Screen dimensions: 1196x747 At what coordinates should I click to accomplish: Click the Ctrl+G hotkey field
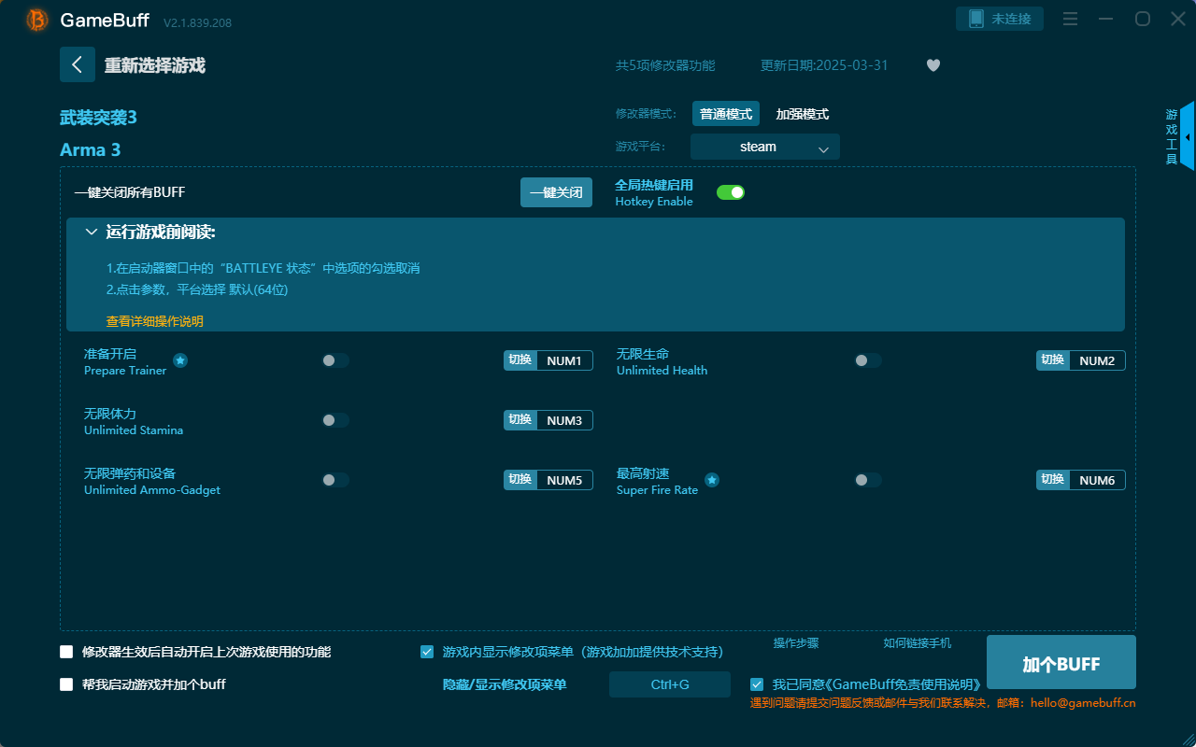click(x=669, y=684)
